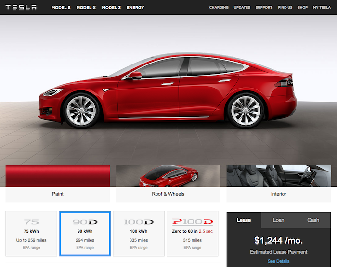The image size is (337, 267).
Task: Open the Model S menu
Action: coord(61,8)
